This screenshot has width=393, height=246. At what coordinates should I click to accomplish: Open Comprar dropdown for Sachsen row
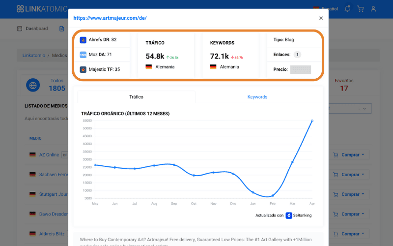click(x=349, y=175)
